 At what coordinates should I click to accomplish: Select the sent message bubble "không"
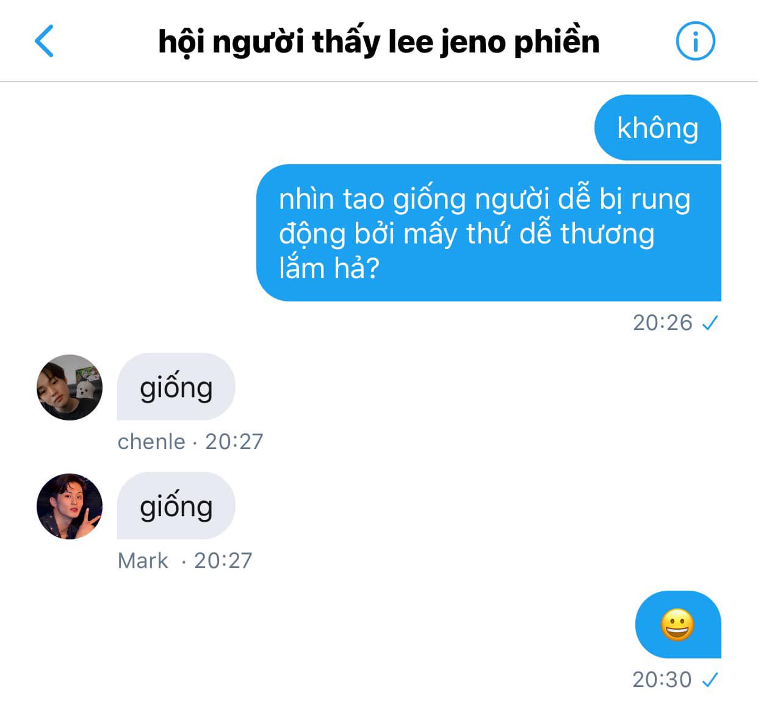coord(658,128)
